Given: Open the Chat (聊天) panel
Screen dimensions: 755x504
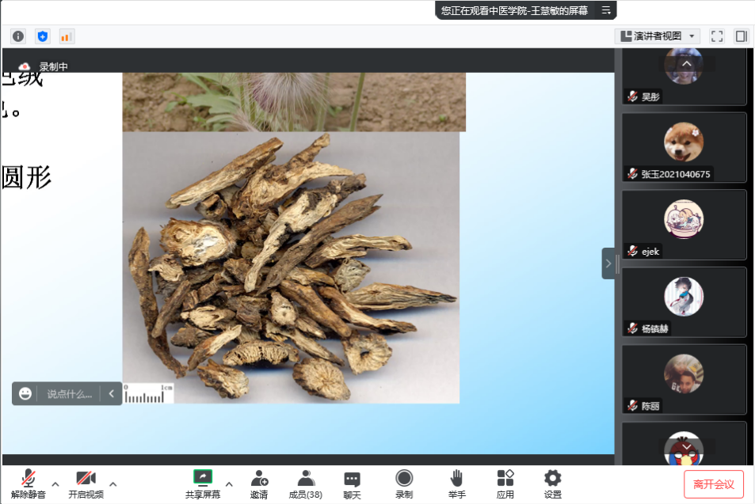Looking at the screenshot, I should click(352, 483).
